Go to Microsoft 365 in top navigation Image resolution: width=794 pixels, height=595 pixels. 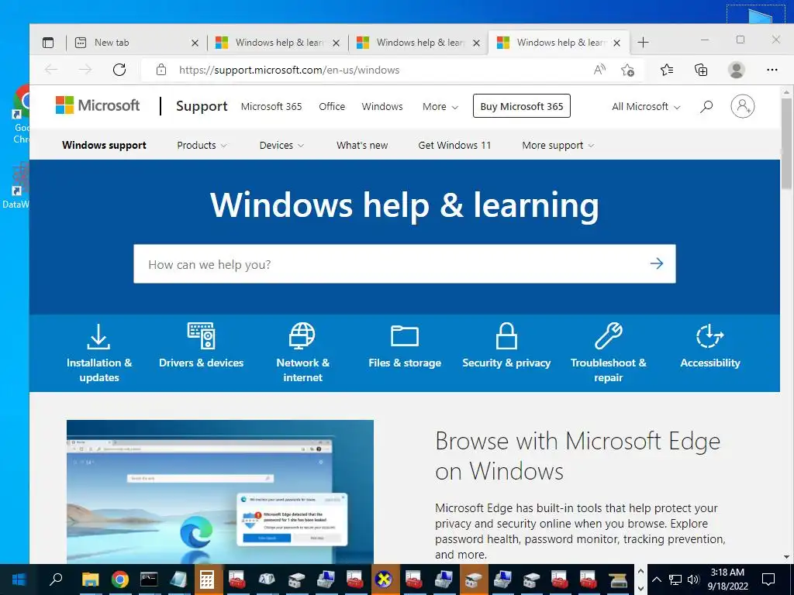271,106
